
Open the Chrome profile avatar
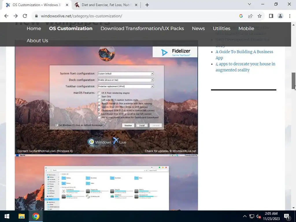(280, 16)
